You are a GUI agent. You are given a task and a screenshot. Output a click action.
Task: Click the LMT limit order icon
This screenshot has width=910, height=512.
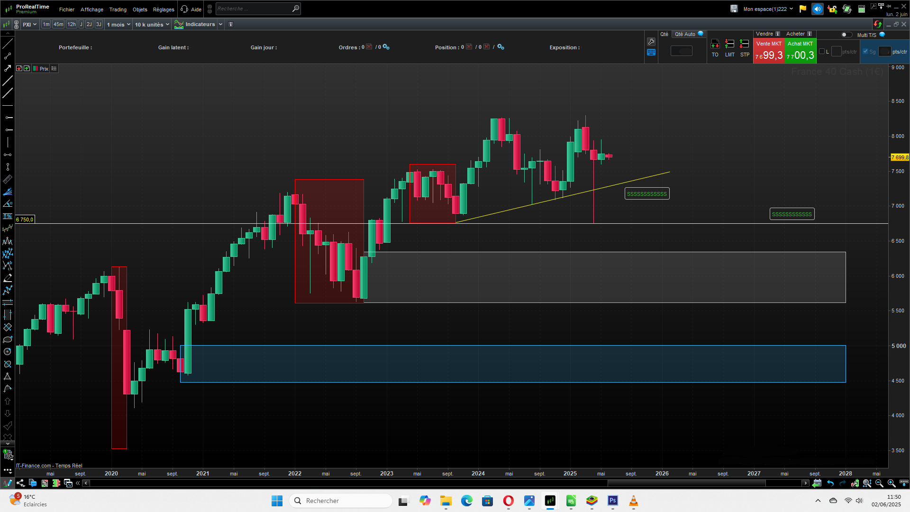729,44
